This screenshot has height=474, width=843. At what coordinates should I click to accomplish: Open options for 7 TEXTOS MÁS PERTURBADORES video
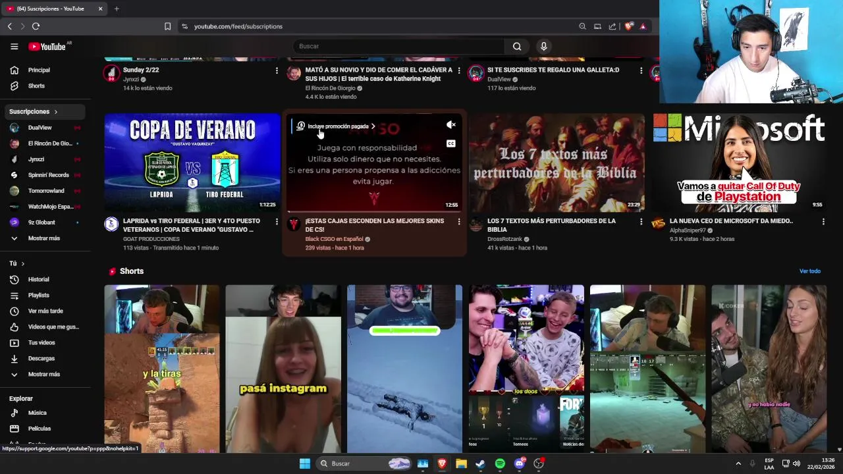(x=641, y=222)
